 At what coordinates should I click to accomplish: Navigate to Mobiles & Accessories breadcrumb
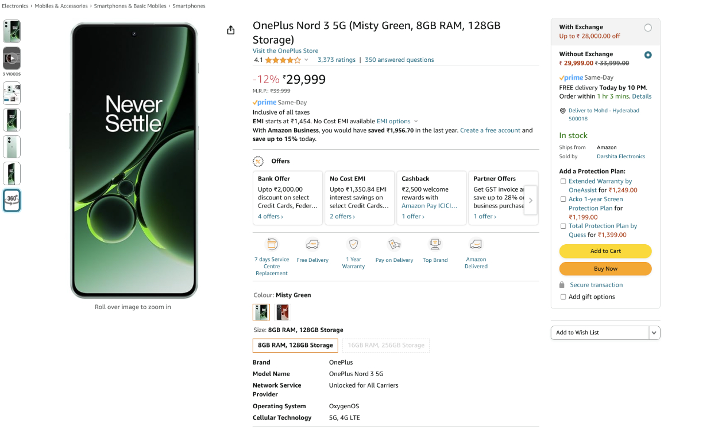(x=60, y=6)
